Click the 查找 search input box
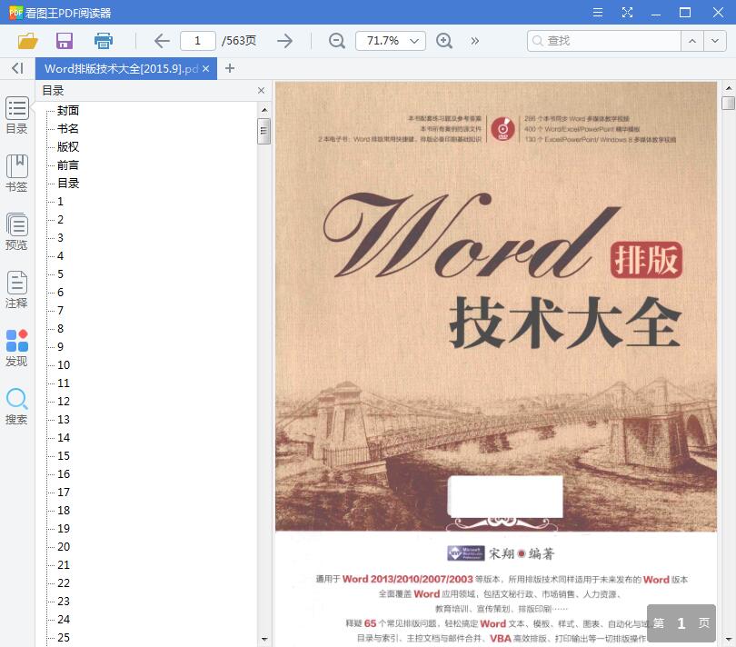 [x=604, y=41]
